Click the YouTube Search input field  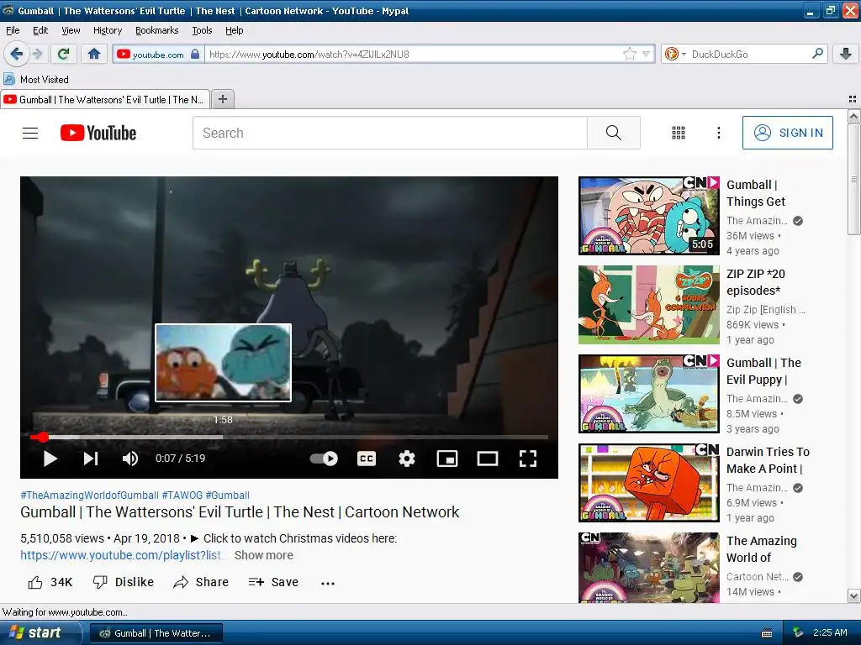click(390, 133)
